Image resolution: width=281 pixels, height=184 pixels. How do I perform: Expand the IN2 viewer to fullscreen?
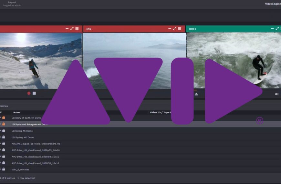click(174, 28)
